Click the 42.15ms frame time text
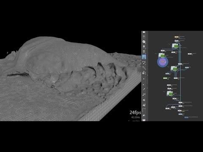This screenshot has width=203, height=152. click(x=136, y=117)
